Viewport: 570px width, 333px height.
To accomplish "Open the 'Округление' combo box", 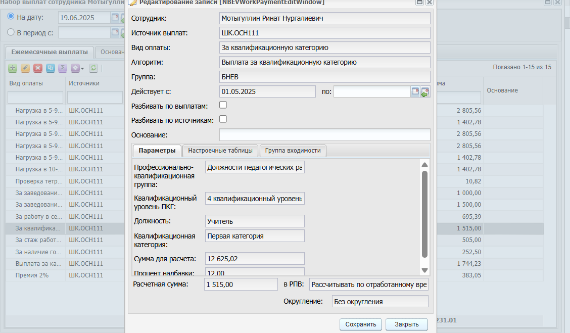I will 380,301.
